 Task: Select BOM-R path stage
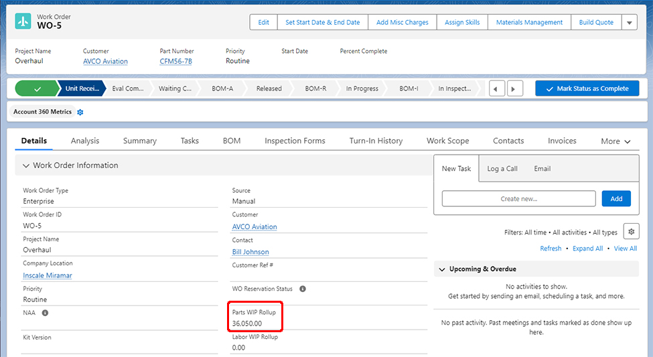coord(315,88)
